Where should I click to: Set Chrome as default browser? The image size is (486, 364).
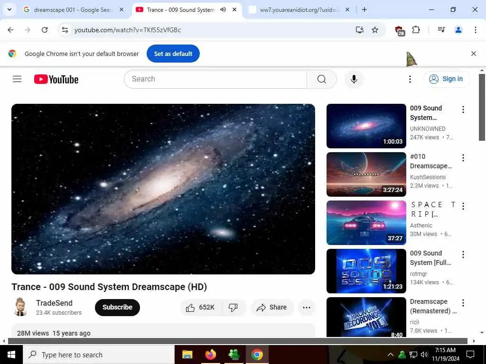173,54
